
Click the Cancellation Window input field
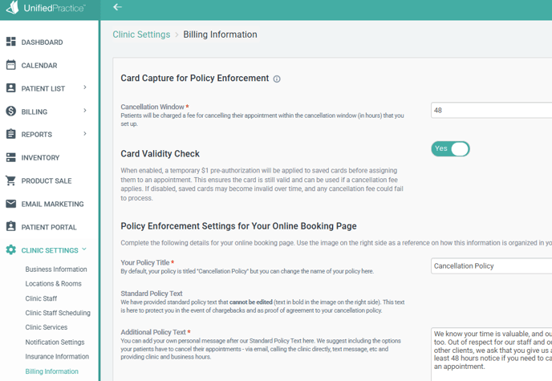[491, 110]
